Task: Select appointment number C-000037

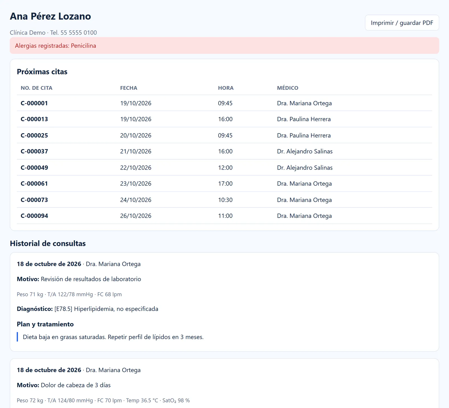Action: 34,151
